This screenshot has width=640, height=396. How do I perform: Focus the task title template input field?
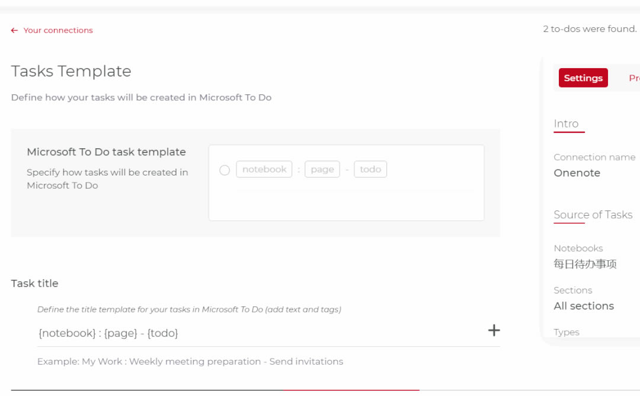(255, 333)
